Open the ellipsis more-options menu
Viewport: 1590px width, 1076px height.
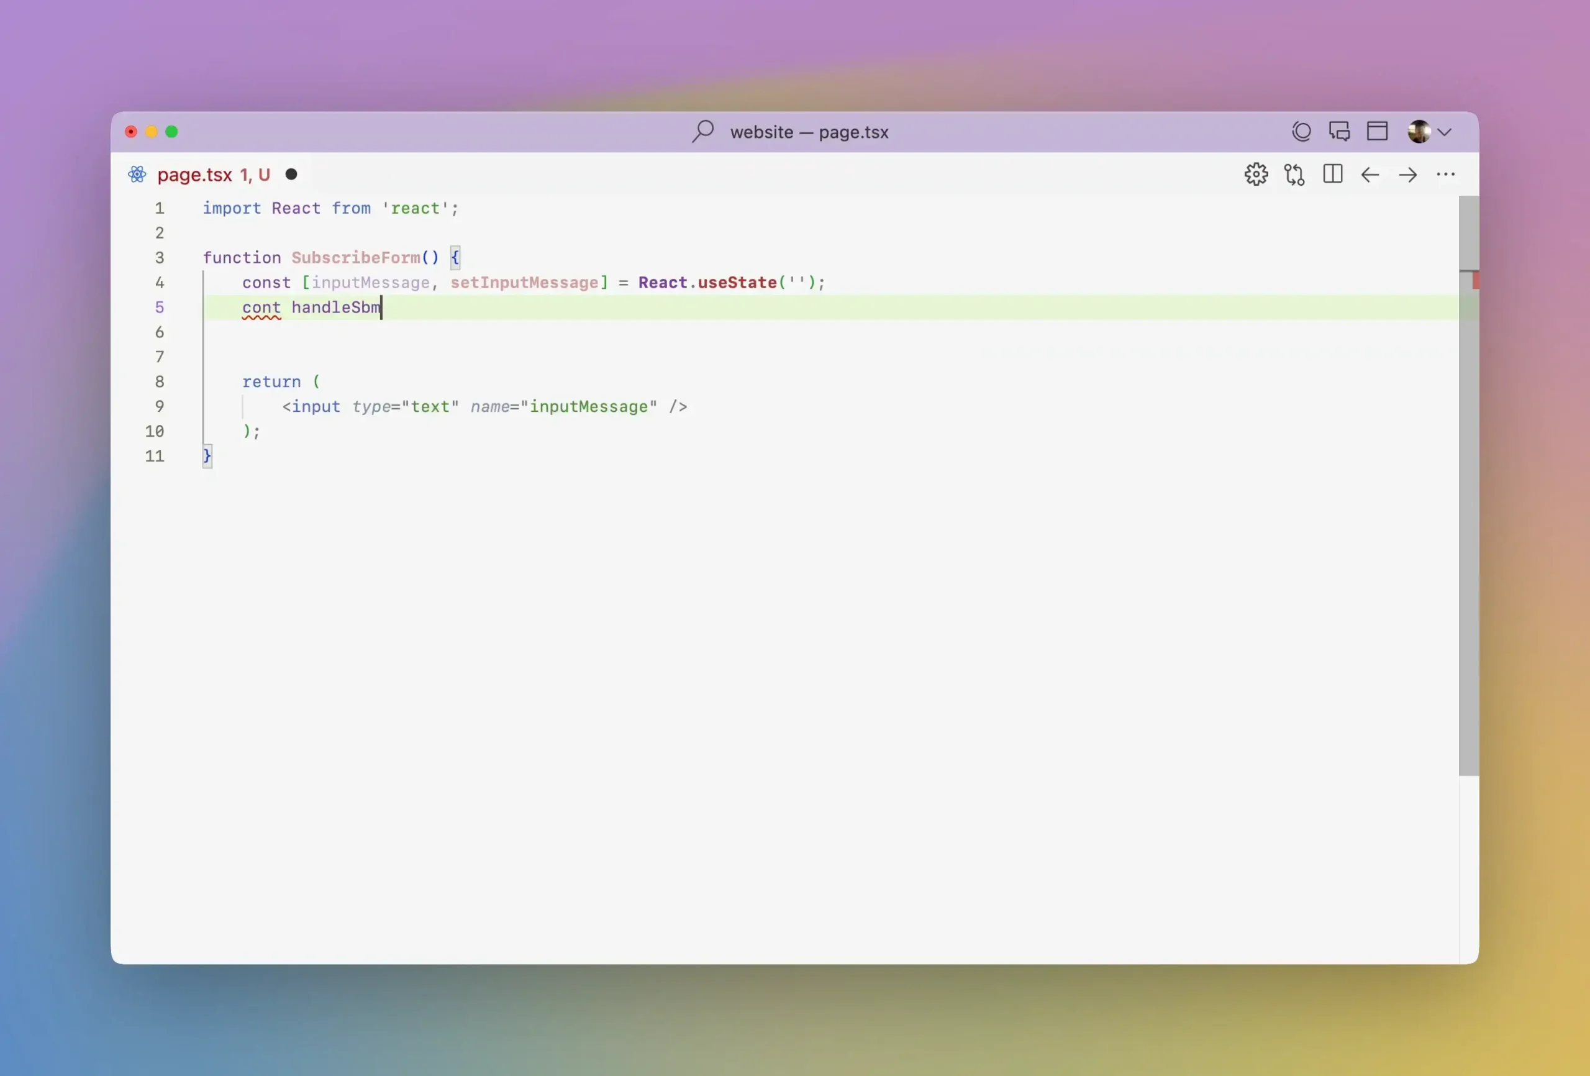pyautogui.click(x=1447, y=175)
